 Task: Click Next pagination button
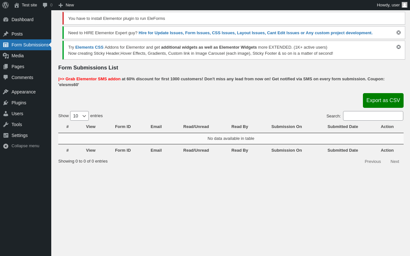(x=395, y=161)
